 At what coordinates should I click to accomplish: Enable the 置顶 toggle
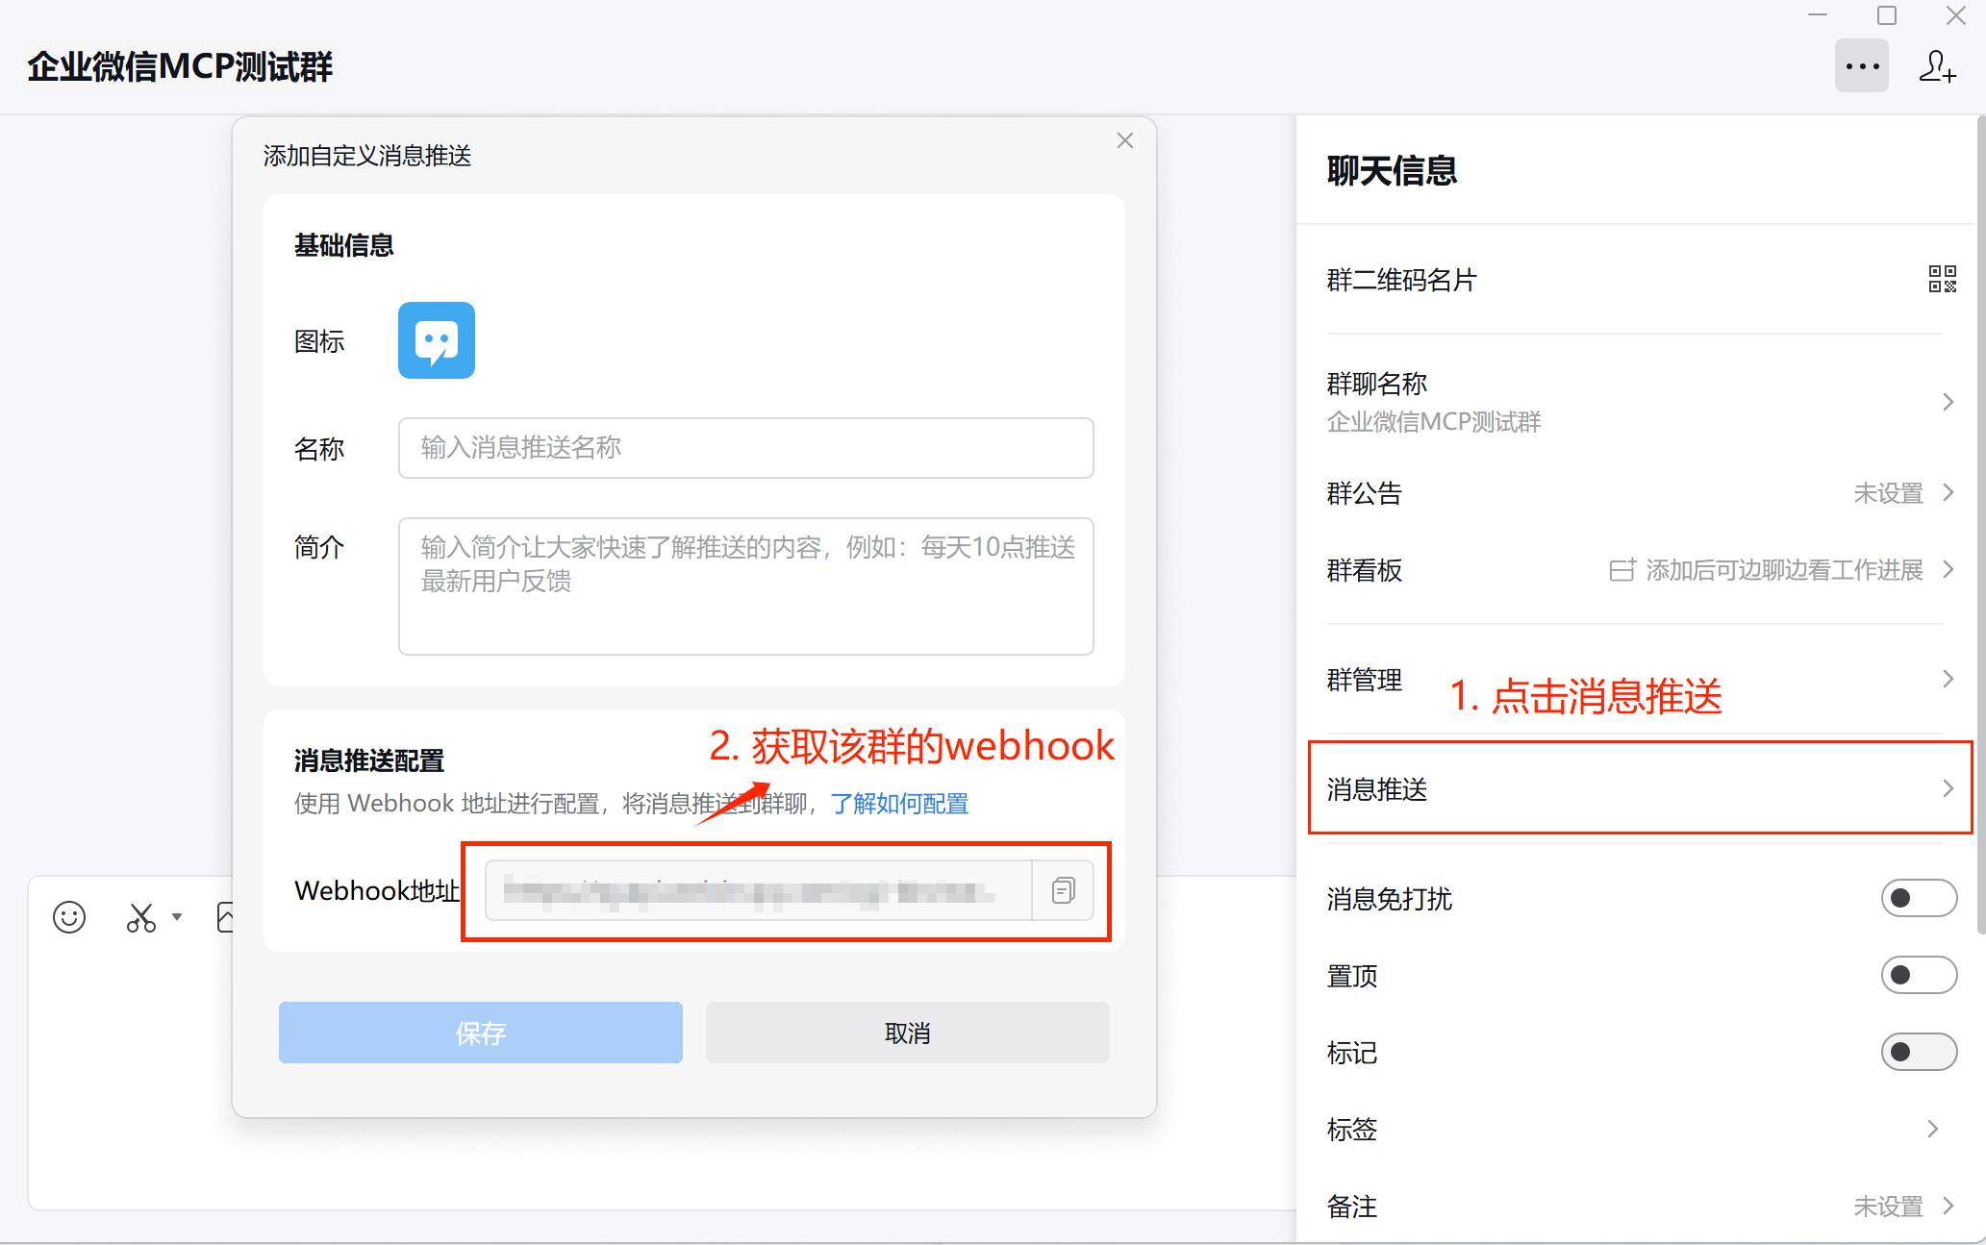click(x=1918, y=975)
